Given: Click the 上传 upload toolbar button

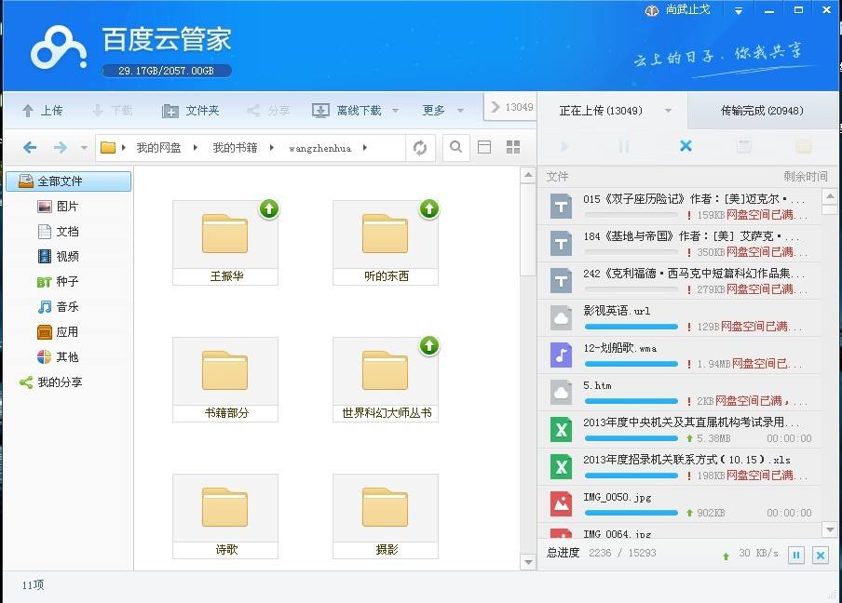Looking at the screenshot, I should (x=43, y=111).
